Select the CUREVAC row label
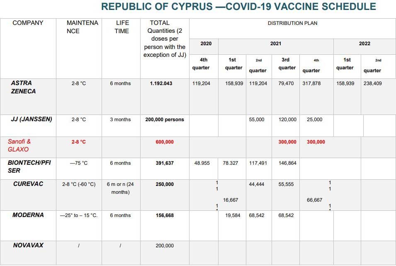 point(28,184)
